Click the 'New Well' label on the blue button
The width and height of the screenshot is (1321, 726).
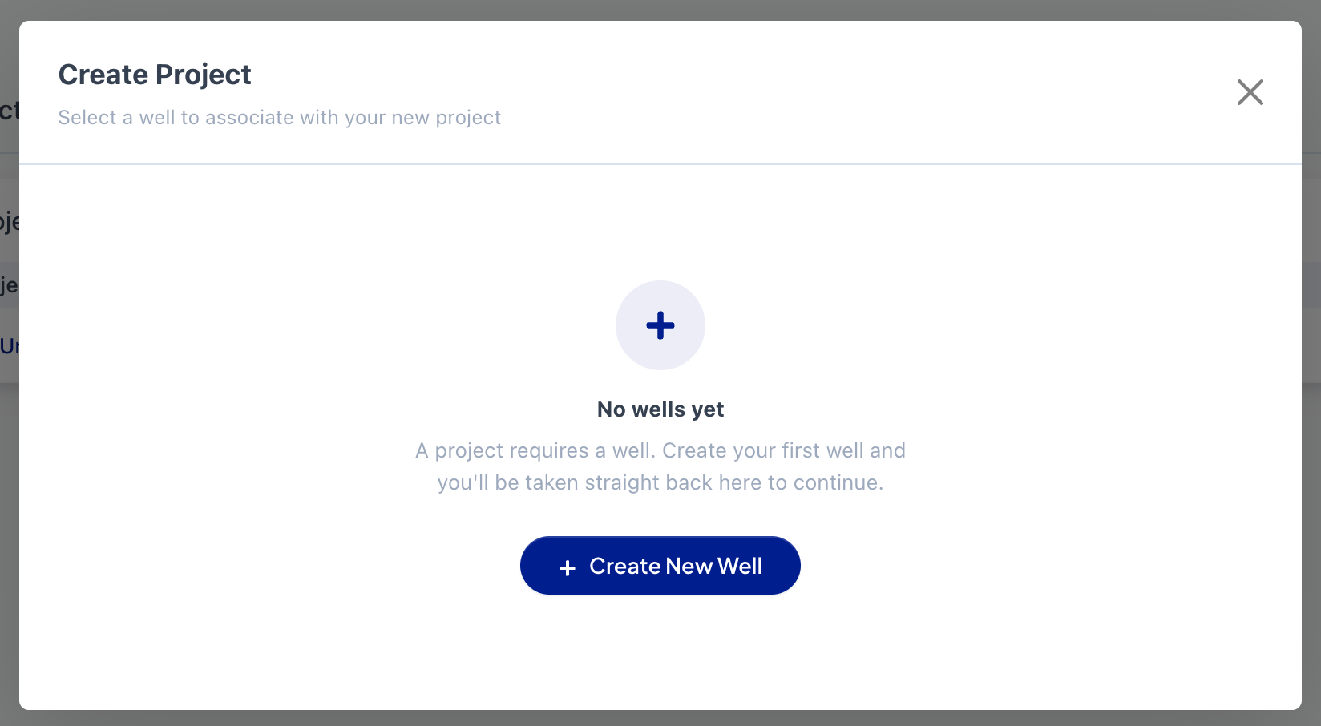pos(713,566)
